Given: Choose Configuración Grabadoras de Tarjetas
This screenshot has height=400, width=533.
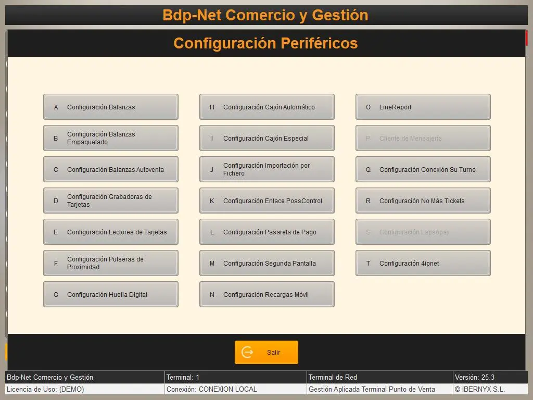Looking at the screenshot, I should coord(111,201).
